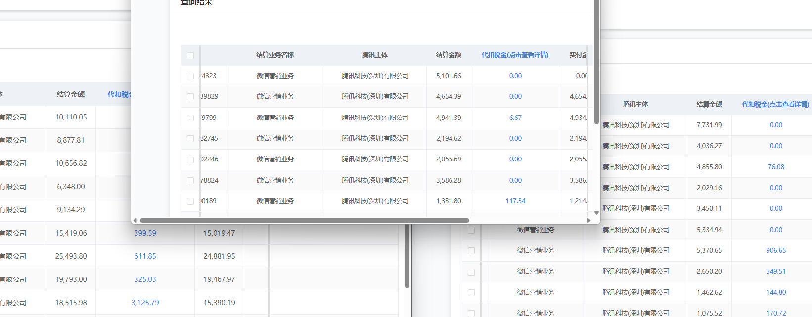
Task: In the right window, click the 7,731.99 amount
Action: coord(709,125)
